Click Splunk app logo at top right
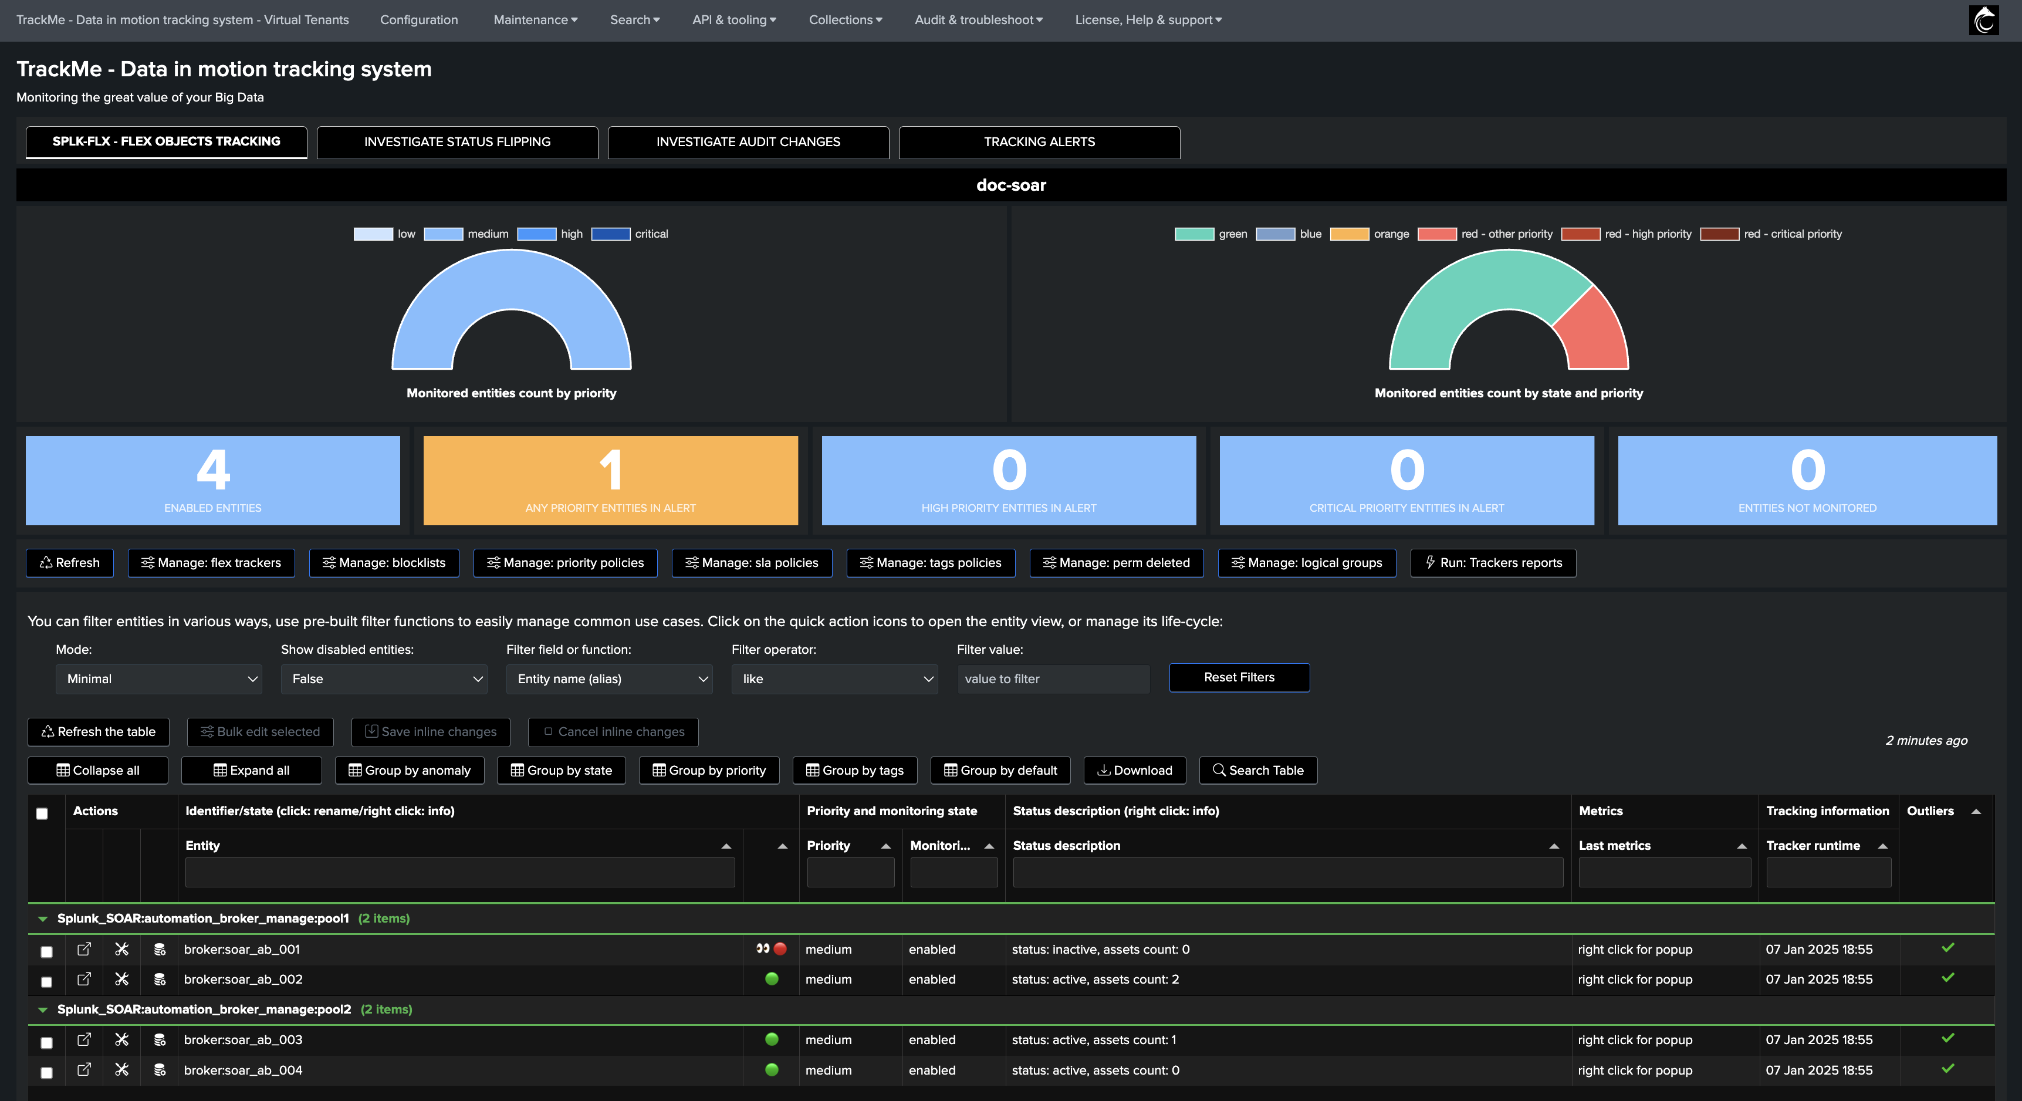 click(1983, 21)
